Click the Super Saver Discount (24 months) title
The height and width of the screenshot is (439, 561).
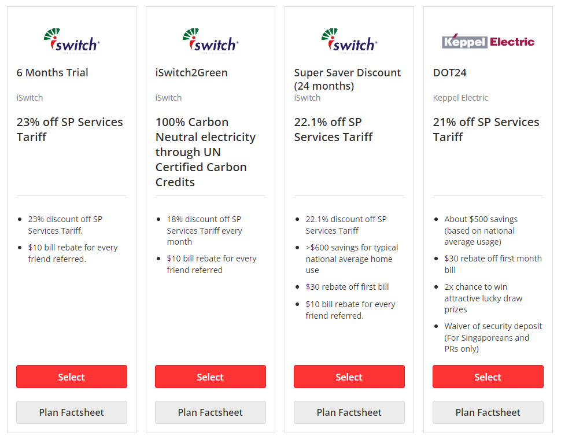tap(347, 79)
